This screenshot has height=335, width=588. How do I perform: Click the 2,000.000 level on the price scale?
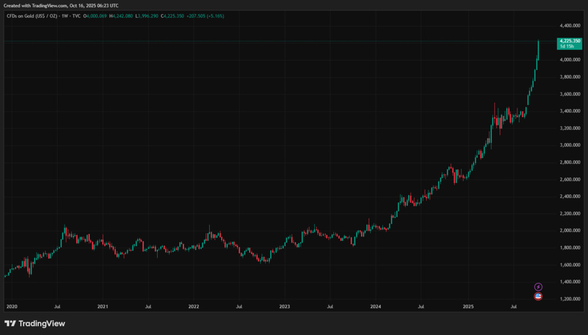click(570, 230)
